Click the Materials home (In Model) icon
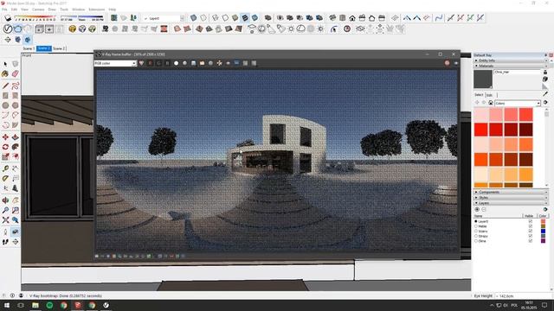Image resolution: width=554 pixels, height=311 pixels. coord(491,103)
